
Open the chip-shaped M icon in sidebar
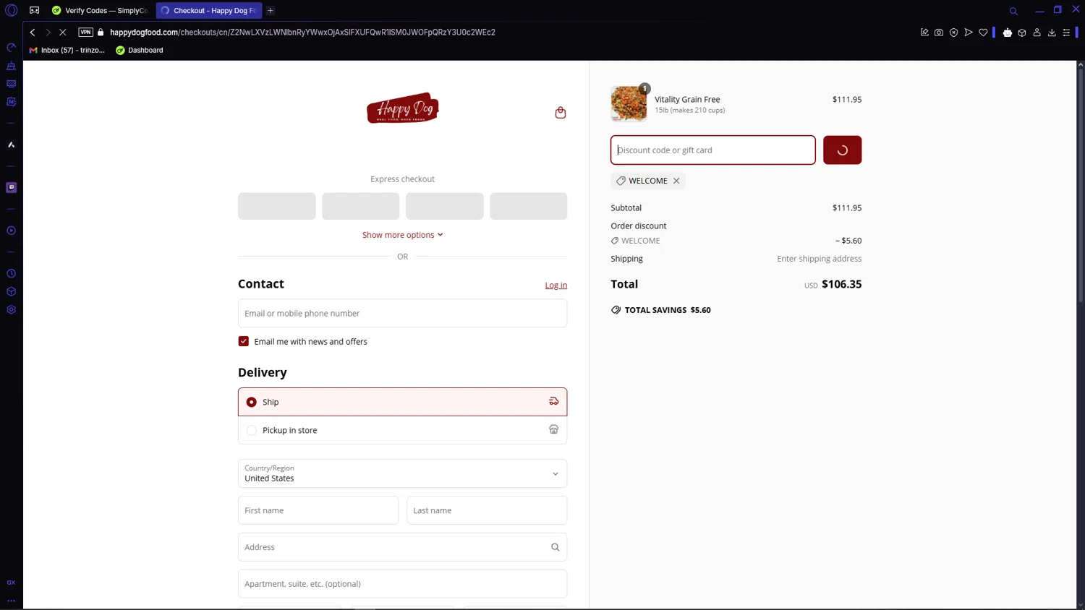click(x=11, y=102)
